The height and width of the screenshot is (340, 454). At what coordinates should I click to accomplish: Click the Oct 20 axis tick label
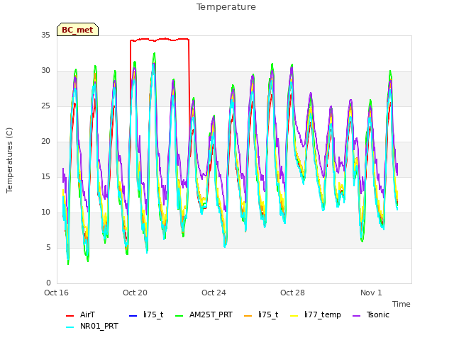[135, 293]
